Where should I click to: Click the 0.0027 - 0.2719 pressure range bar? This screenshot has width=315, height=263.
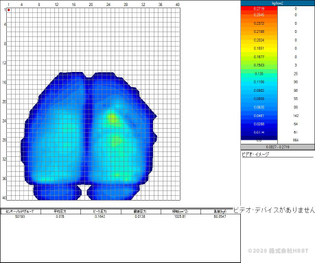[x=278, y=147]
